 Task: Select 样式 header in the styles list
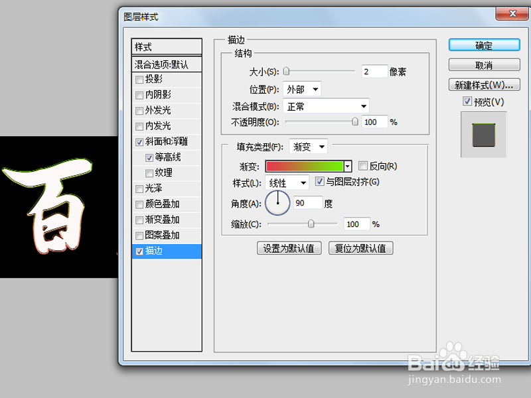(167, 46)
